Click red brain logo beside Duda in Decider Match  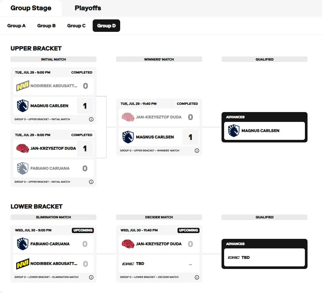click(128, 244)
